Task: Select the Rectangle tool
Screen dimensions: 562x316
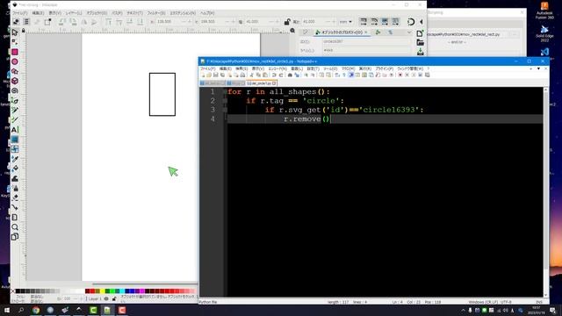Action: (15, 52)
